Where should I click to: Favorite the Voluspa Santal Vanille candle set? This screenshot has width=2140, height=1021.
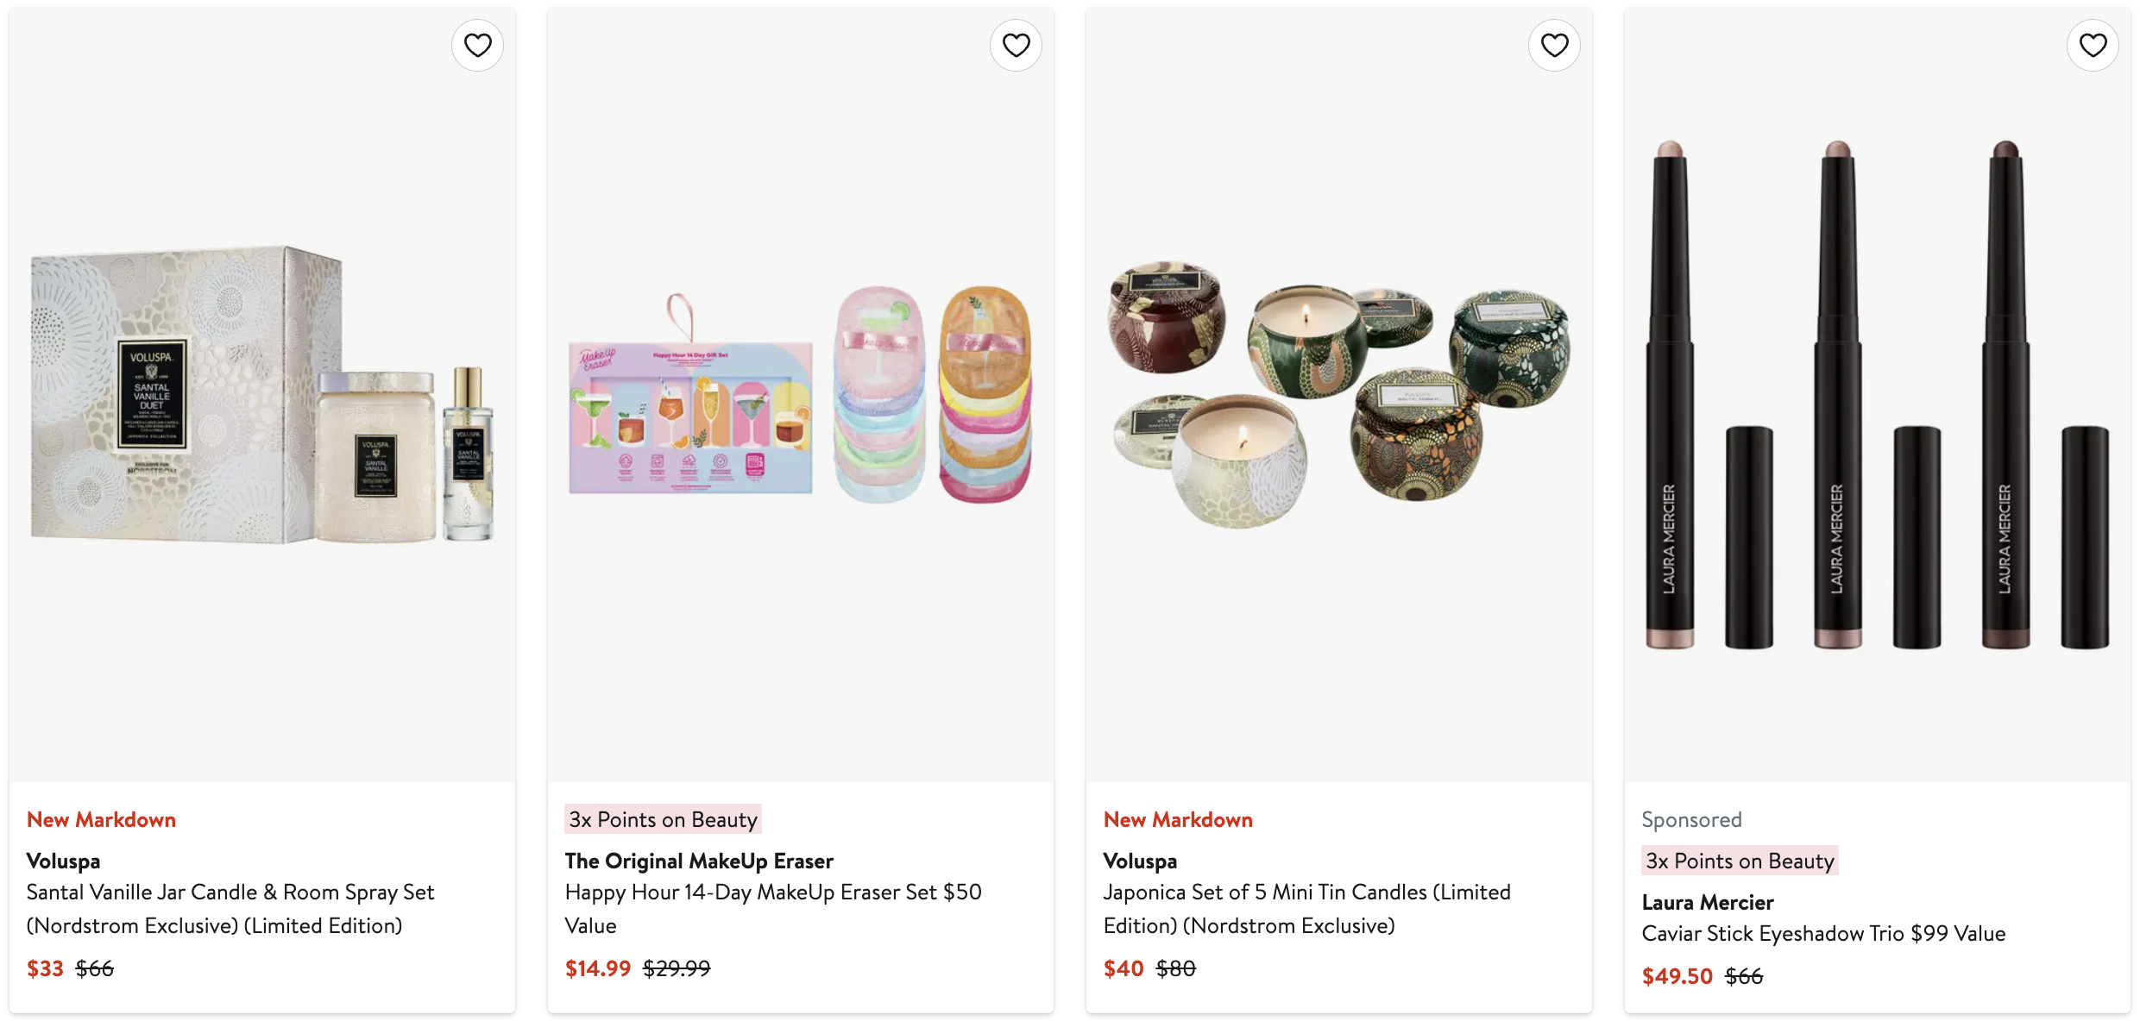coord(477,45)
